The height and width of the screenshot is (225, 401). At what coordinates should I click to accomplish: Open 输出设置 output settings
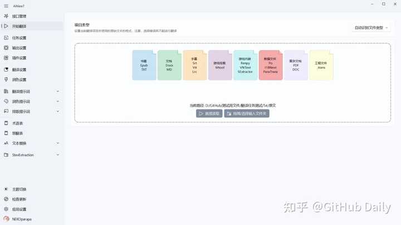(x=31, y=48)
